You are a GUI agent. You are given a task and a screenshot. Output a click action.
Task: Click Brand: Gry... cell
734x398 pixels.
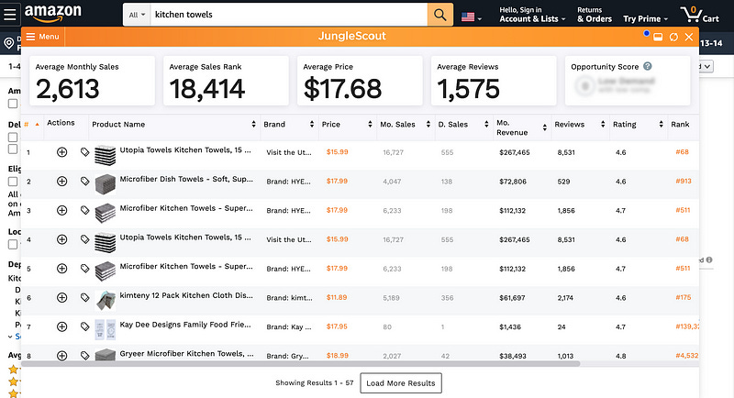tap(287, 356)
